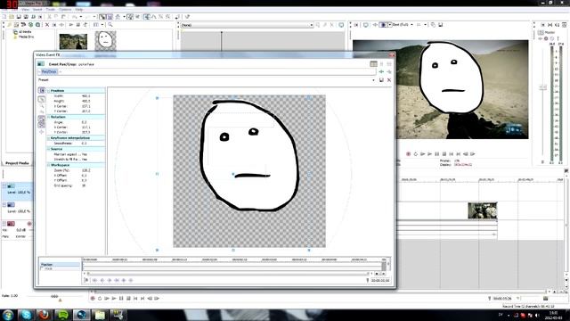This screenshot has width=570, height=321.
Task: Select the poker face image thumbnail
Action: pyautogui.click(x=105, y=41)
